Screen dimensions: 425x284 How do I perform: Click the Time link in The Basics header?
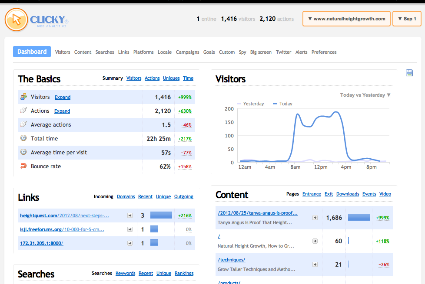(x=188, y=78)
